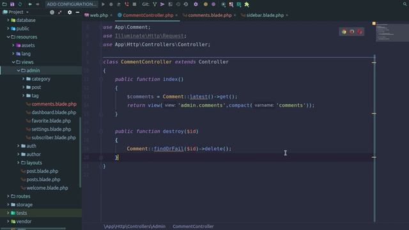Click the Synchronize refresh icon

click(x=20, y=4)
